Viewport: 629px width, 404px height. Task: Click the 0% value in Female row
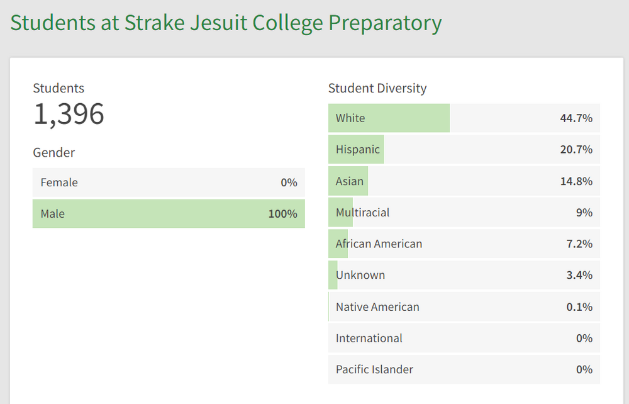tap(289, 182)
